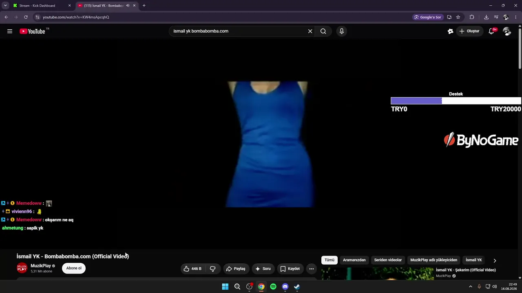
Task: Open the MuzikPlay channel name link
Action: click(x=41, y=266)
